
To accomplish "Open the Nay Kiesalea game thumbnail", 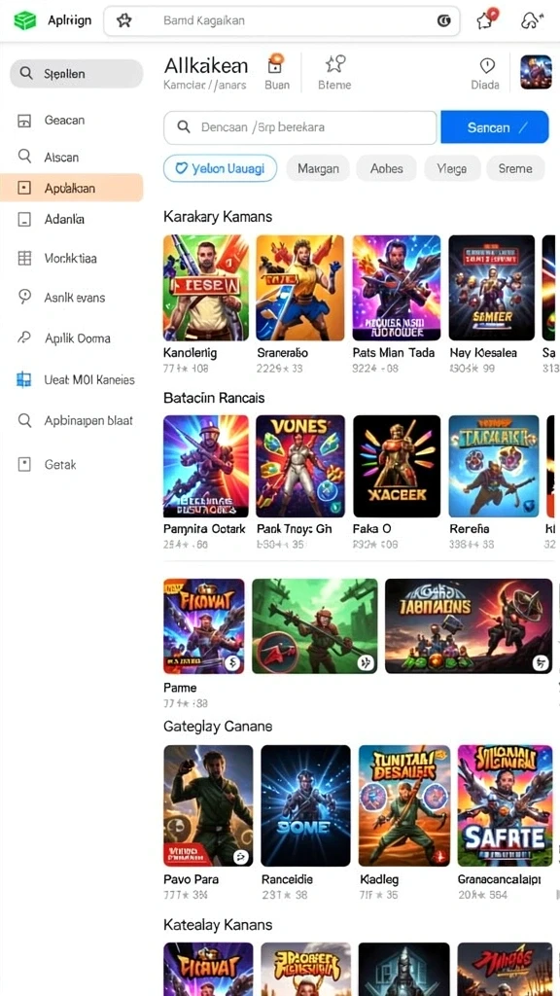I will coord(492,288).
